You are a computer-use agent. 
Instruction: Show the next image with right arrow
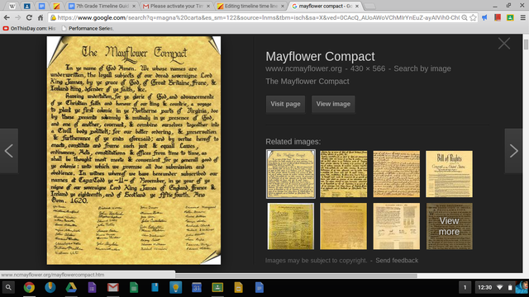[x=513, y=151]
